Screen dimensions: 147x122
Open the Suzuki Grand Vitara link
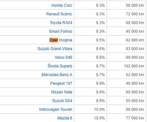[55, 49]
